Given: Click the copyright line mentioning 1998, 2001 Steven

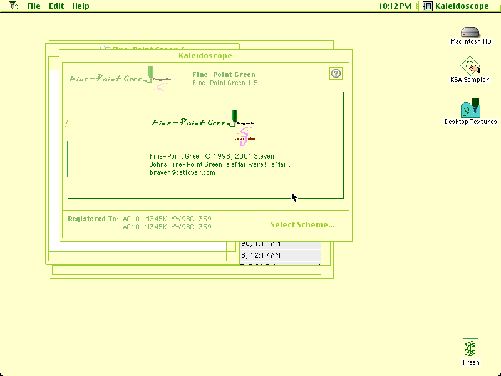Looking at the screenshot, I should point(212,156).
